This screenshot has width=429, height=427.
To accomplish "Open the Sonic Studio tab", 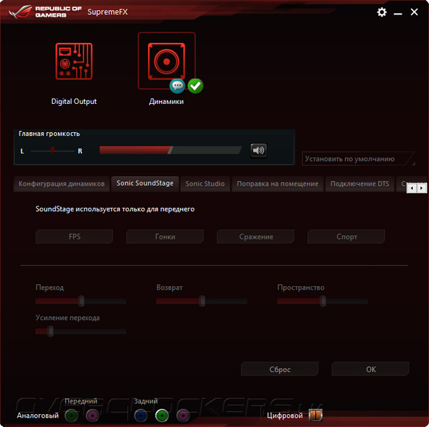I will tap(205, 184).
